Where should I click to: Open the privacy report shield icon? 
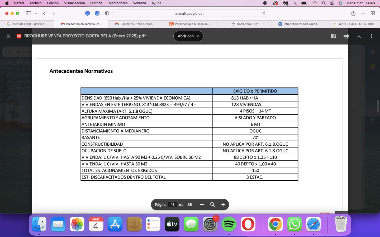coord(107,13)
